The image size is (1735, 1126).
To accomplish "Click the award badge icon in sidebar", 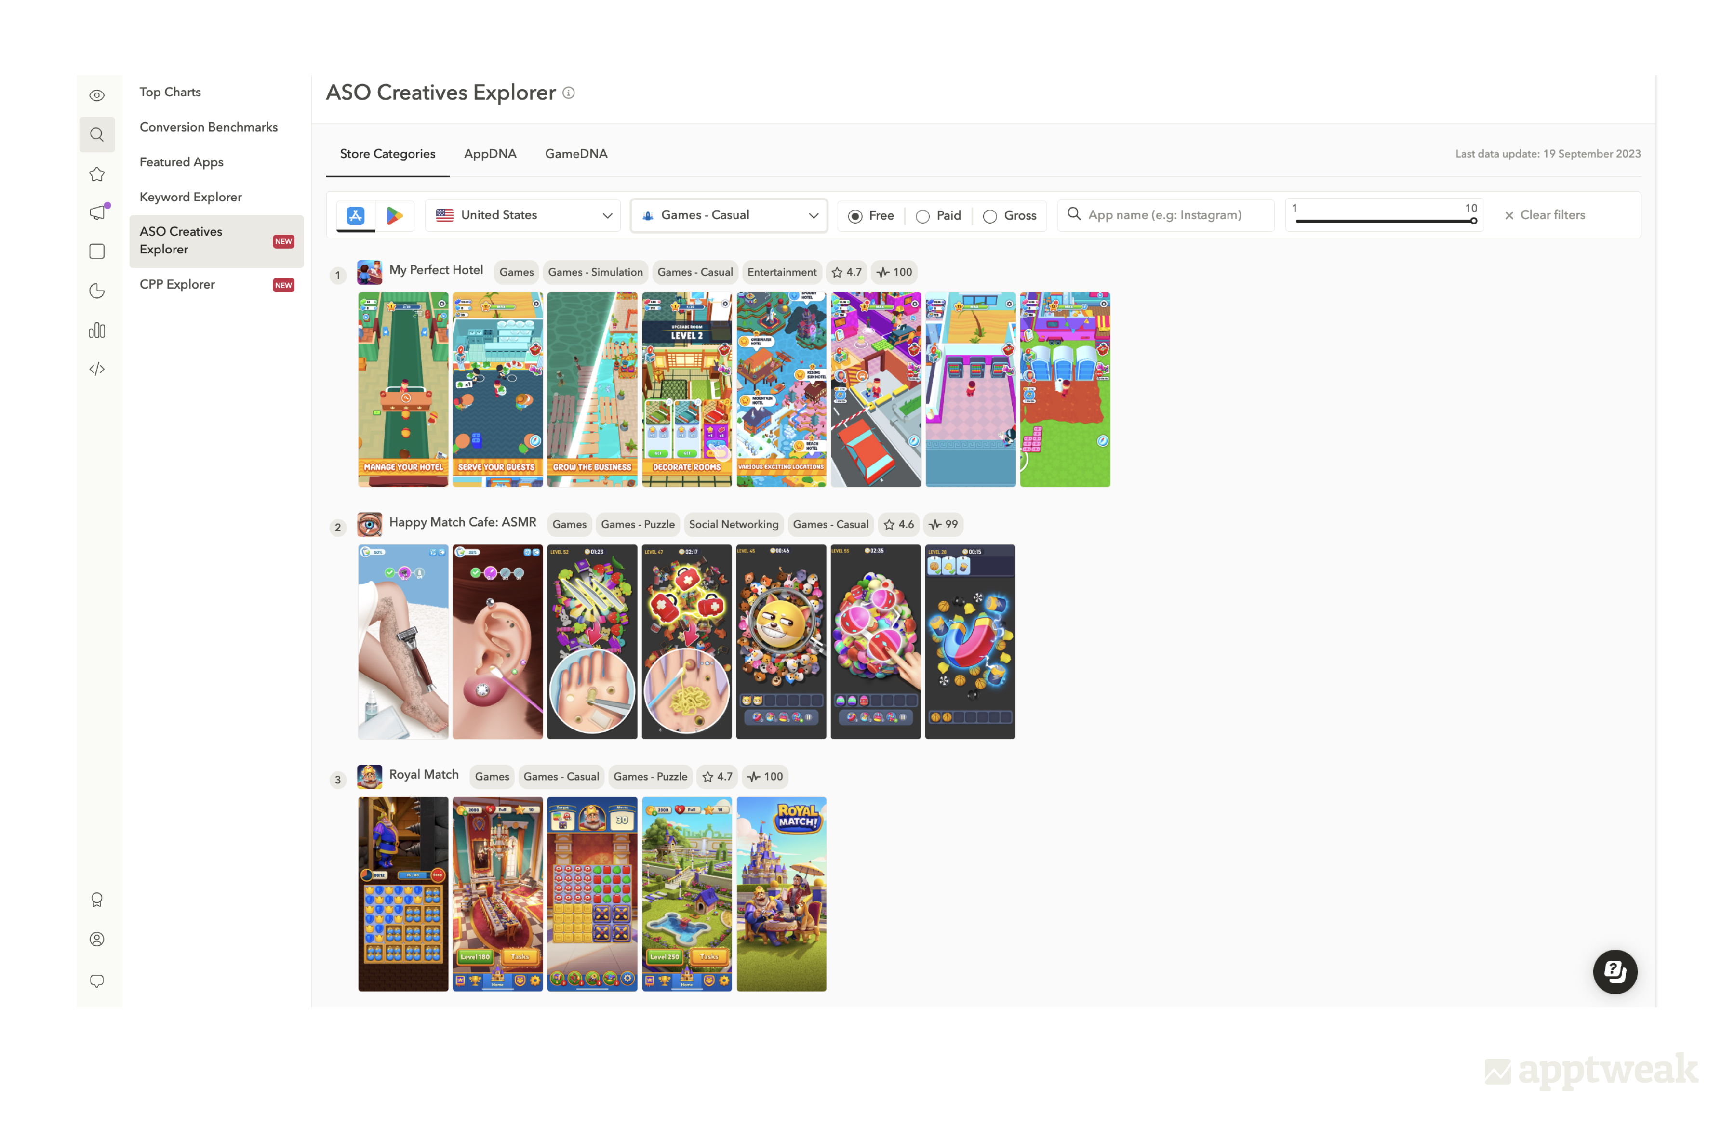I will click(x=97, y=900).
